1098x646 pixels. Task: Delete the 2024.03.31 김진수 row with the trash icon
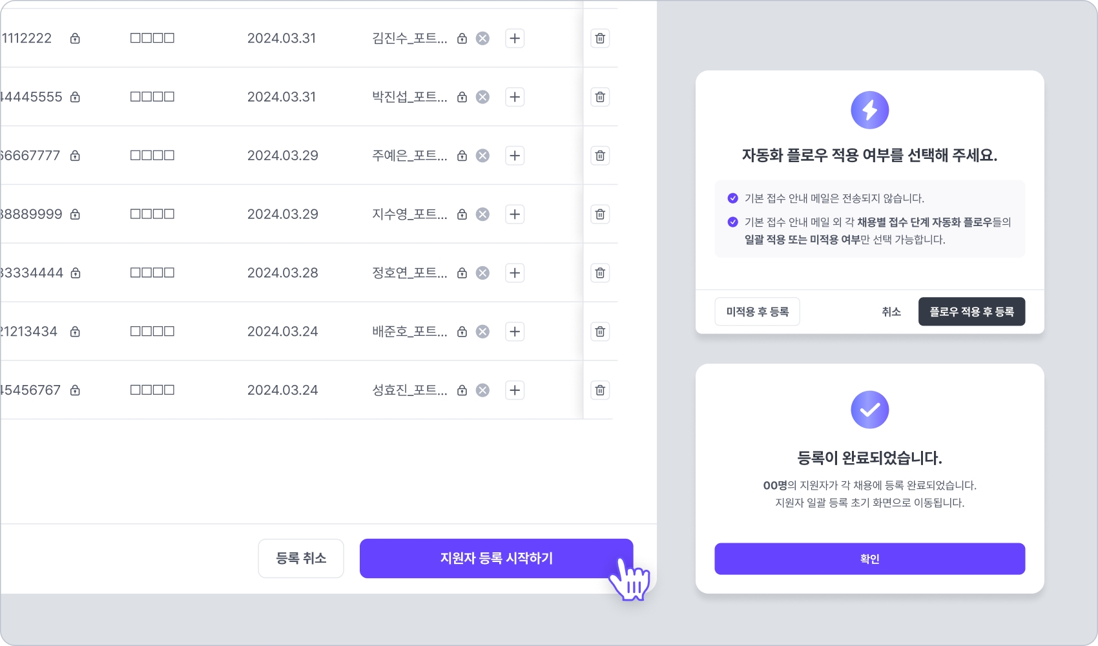[600, 38]
